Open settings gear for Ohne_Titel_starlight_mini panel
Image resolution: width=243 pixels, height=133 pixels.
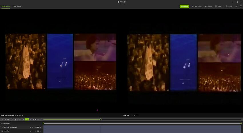click(x=20, y=115)
